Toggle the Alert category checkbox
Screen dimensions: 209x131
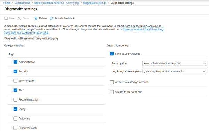[15, 90]
